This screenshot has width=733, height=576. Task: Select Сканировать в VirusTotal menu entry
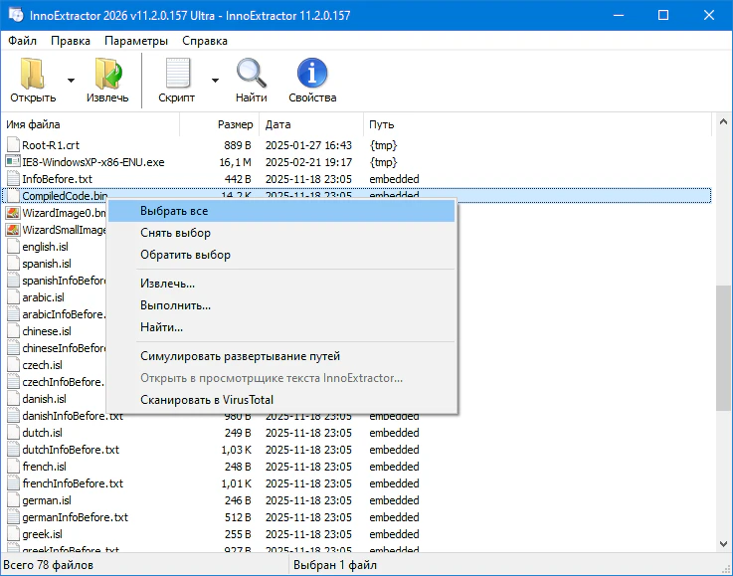(207, 400)
